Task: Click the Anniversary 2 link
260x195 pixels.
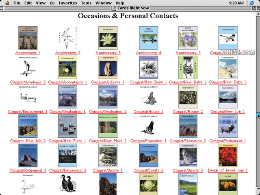Action: [68, 53]
